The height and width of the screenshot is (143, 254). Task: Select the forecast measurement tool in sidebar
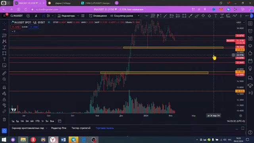pyautogui.click(x=4, y=47)
